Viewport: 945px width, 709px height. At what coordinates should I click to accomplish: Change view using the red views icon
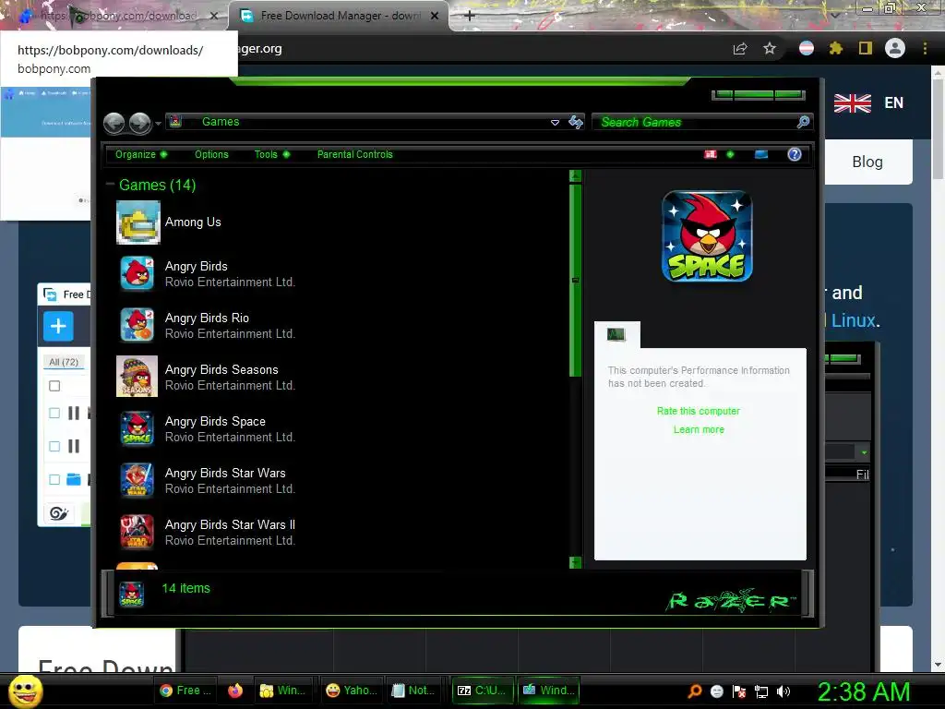click(711, 154)
